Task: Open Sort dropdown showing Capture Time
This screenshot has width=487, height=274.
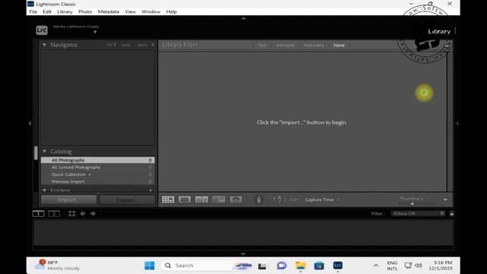Action: (322, 199)
